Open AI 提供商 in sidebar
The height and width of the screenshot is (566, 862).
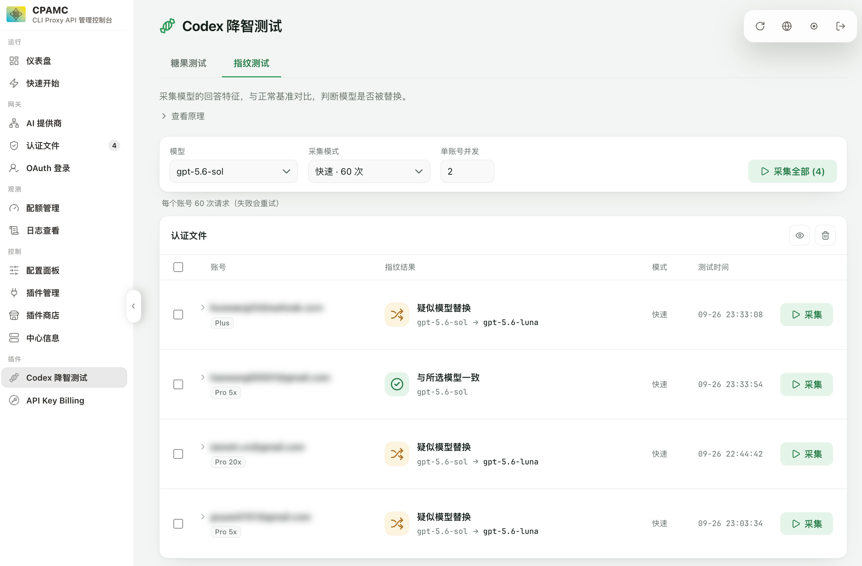click(64, 123)
